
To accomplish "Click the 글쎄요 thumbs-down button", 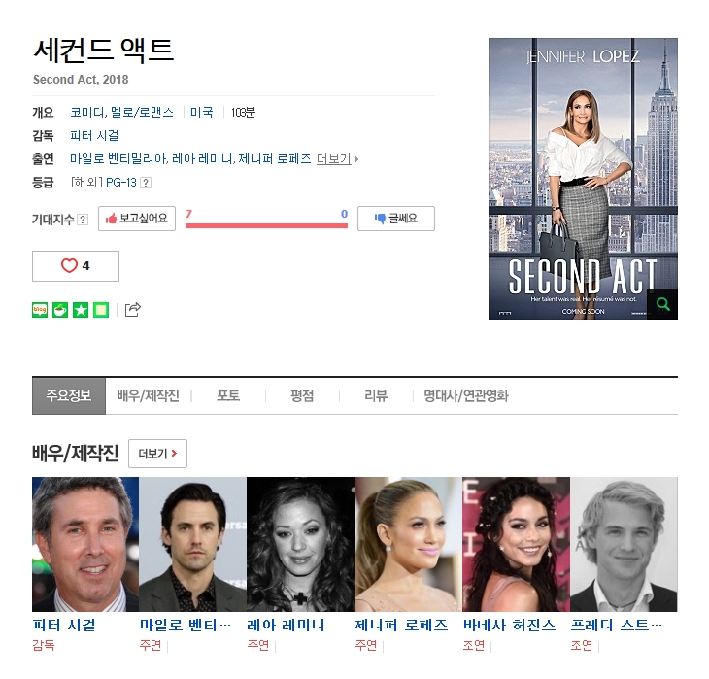I will [396, 219].
